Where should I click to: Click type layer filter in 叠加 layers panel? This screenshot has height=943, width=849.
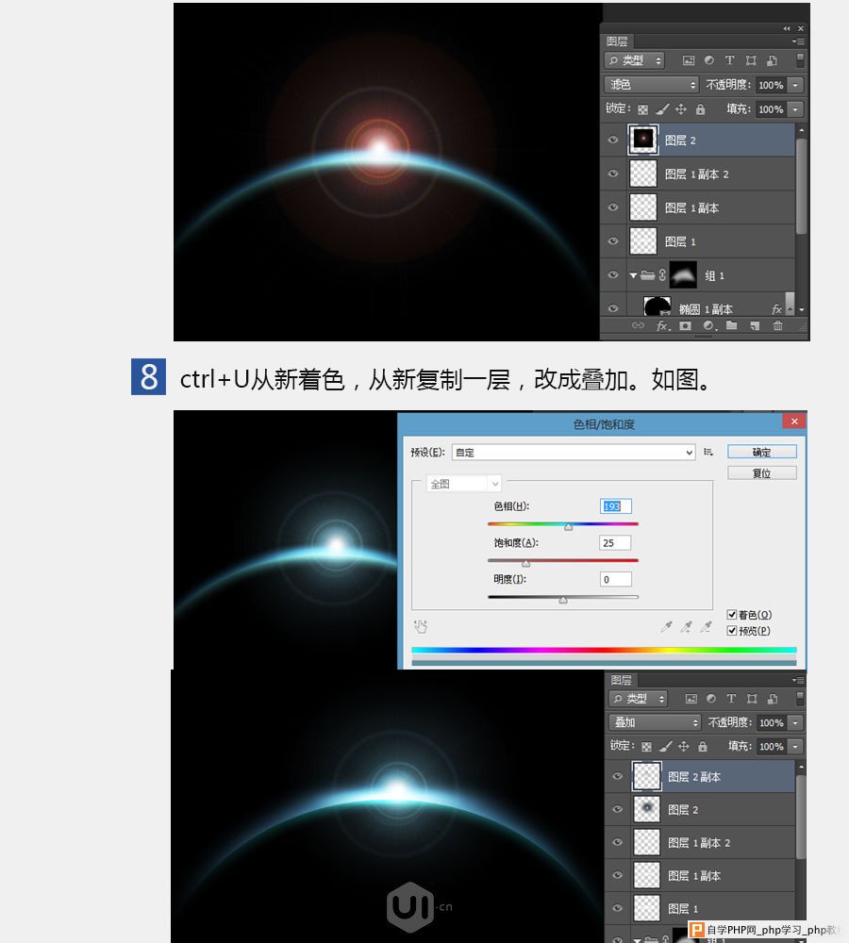click(x=731, y=698)
